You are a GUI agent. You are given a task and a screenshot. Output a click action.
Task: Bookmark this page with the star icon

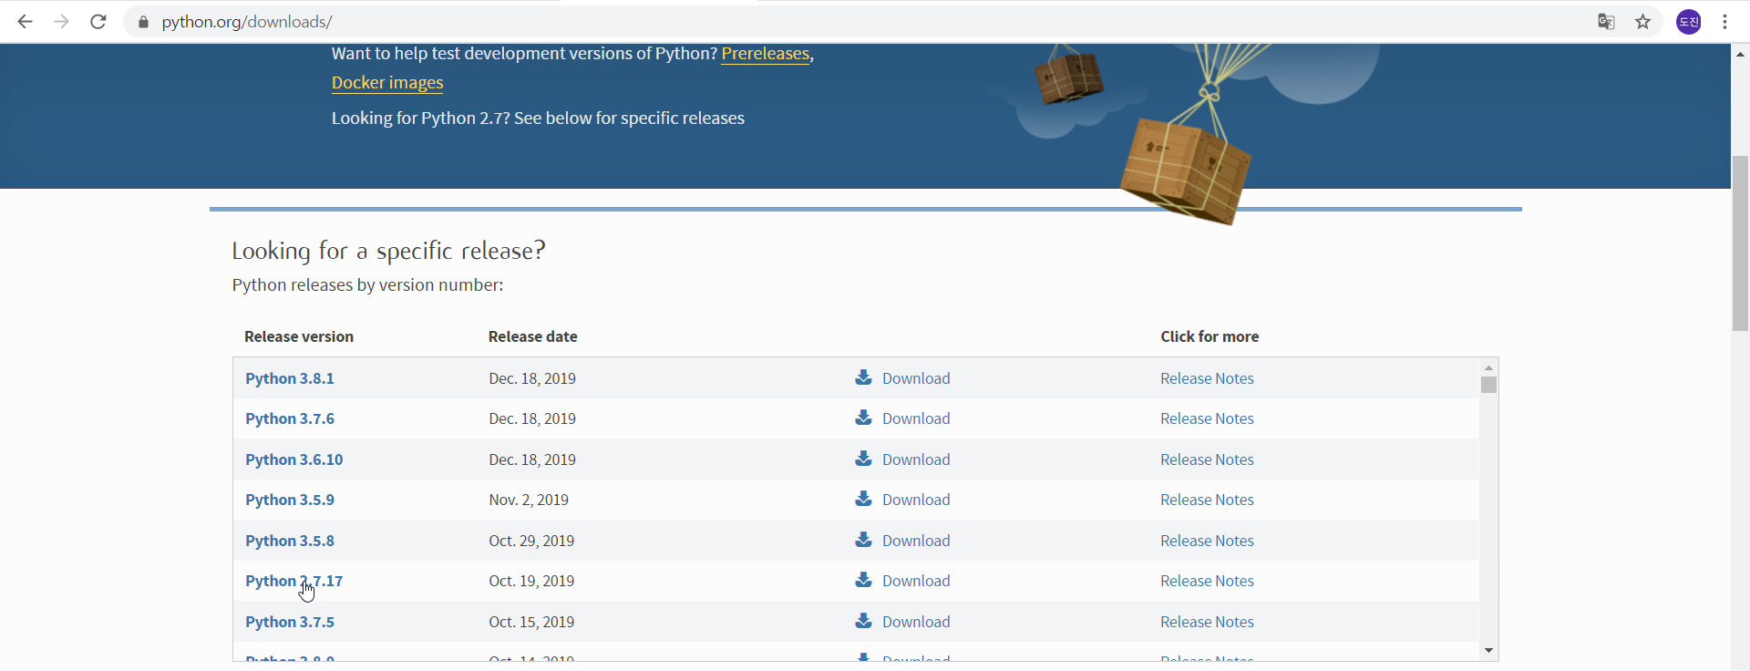click(1642, 22)
